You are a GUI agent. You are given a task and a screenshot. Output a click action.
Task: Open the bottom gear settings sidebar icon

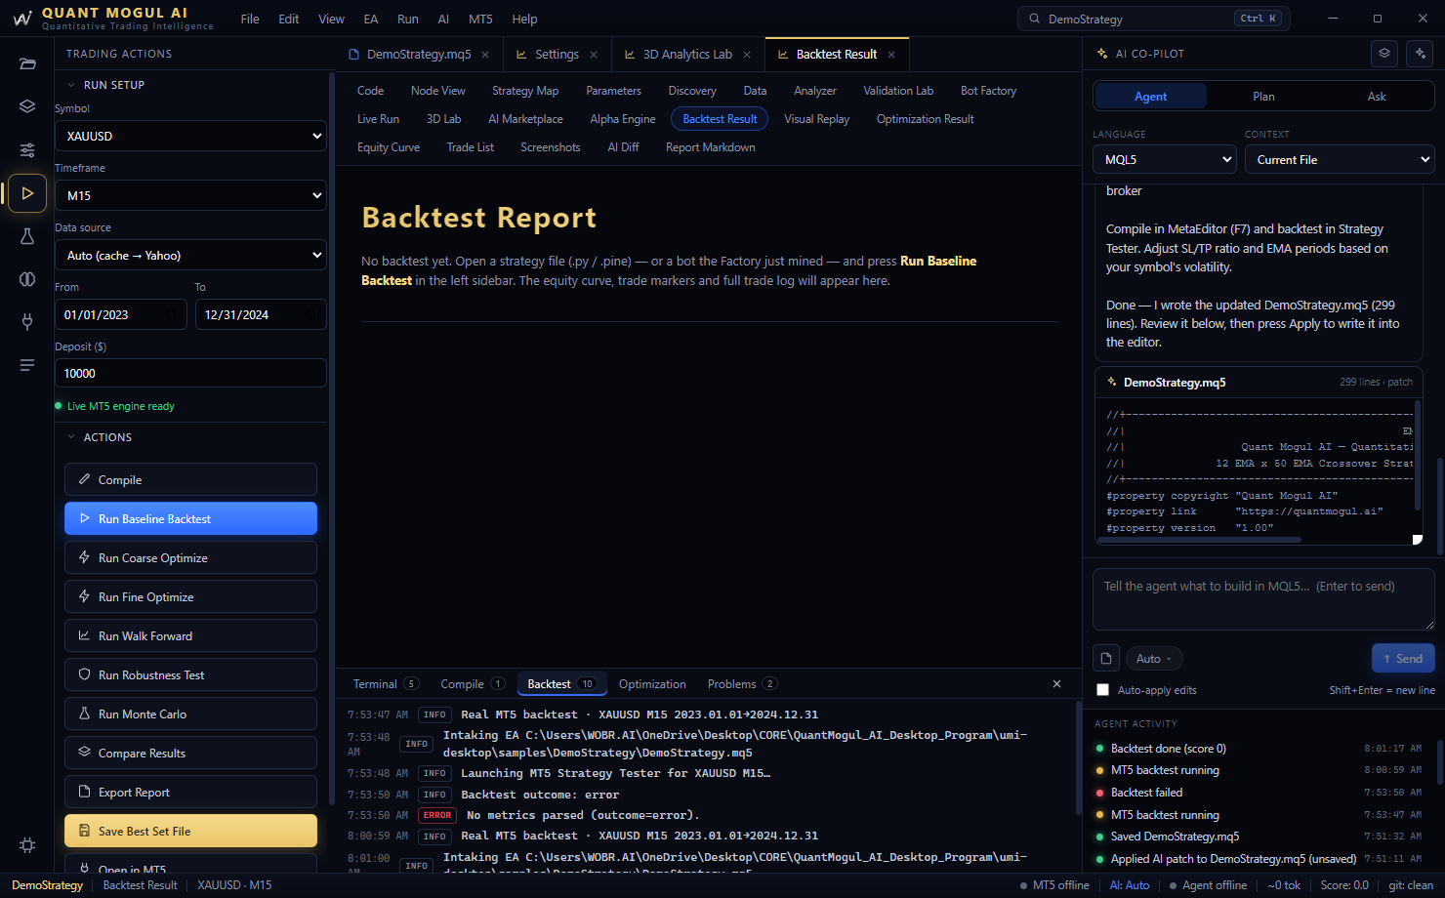pos(27,845)
